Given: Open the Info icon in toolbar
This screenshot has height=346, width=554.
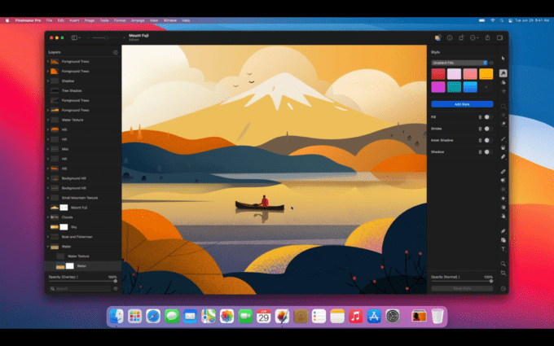Looking at the screenshot, I should (448, 37).
